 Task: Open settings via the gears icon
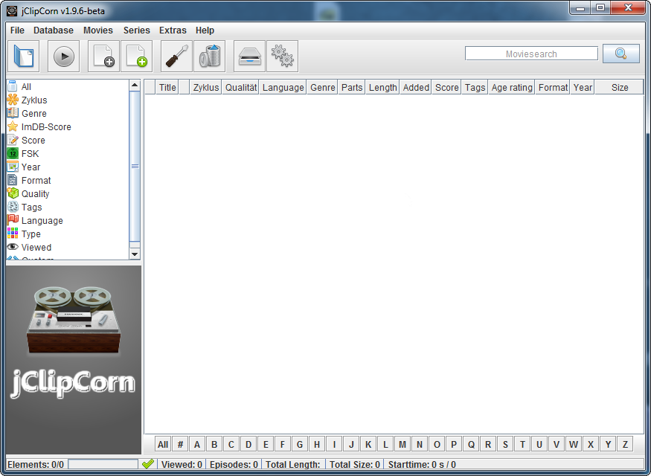[282, 56]
